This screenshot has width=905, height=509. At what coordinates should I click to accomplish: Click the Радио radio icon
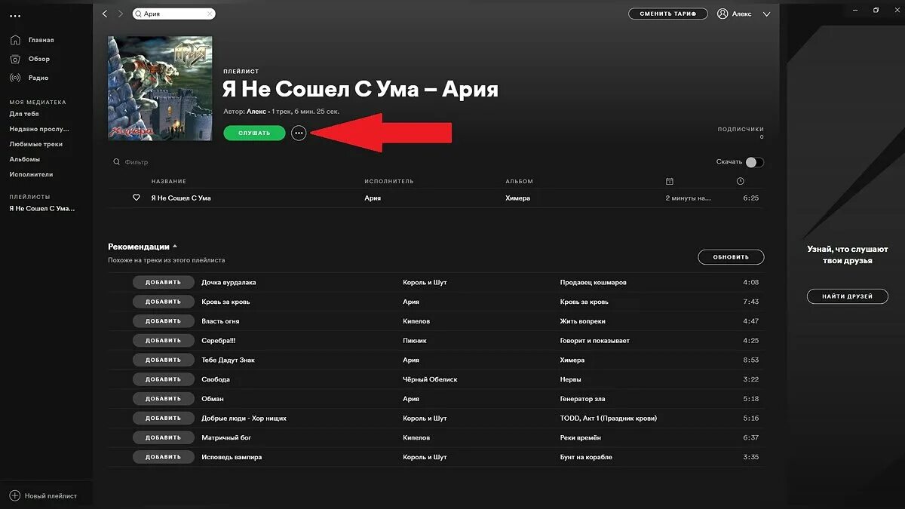(15, 78)
